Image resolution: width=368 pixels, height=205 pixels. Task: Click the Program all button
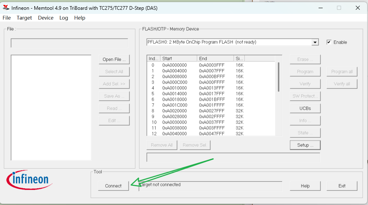coord(342,71)
